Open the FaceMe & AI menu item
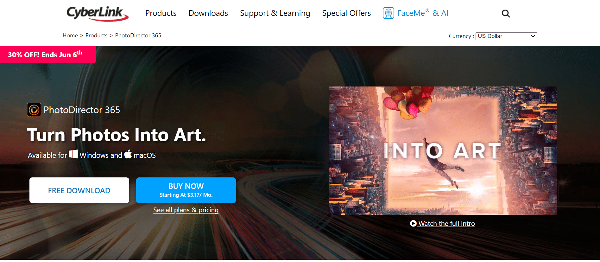This screenshot has height=262, width=600. pyautogui.click(x=423, y=13)
